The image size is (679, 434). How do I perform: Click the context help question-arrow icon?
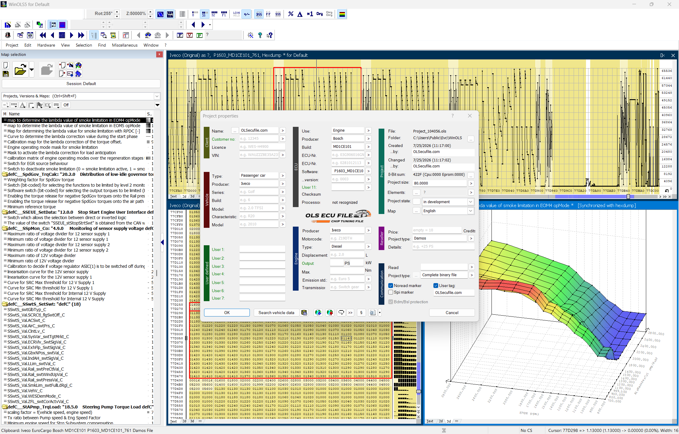[x=270, y=35]
